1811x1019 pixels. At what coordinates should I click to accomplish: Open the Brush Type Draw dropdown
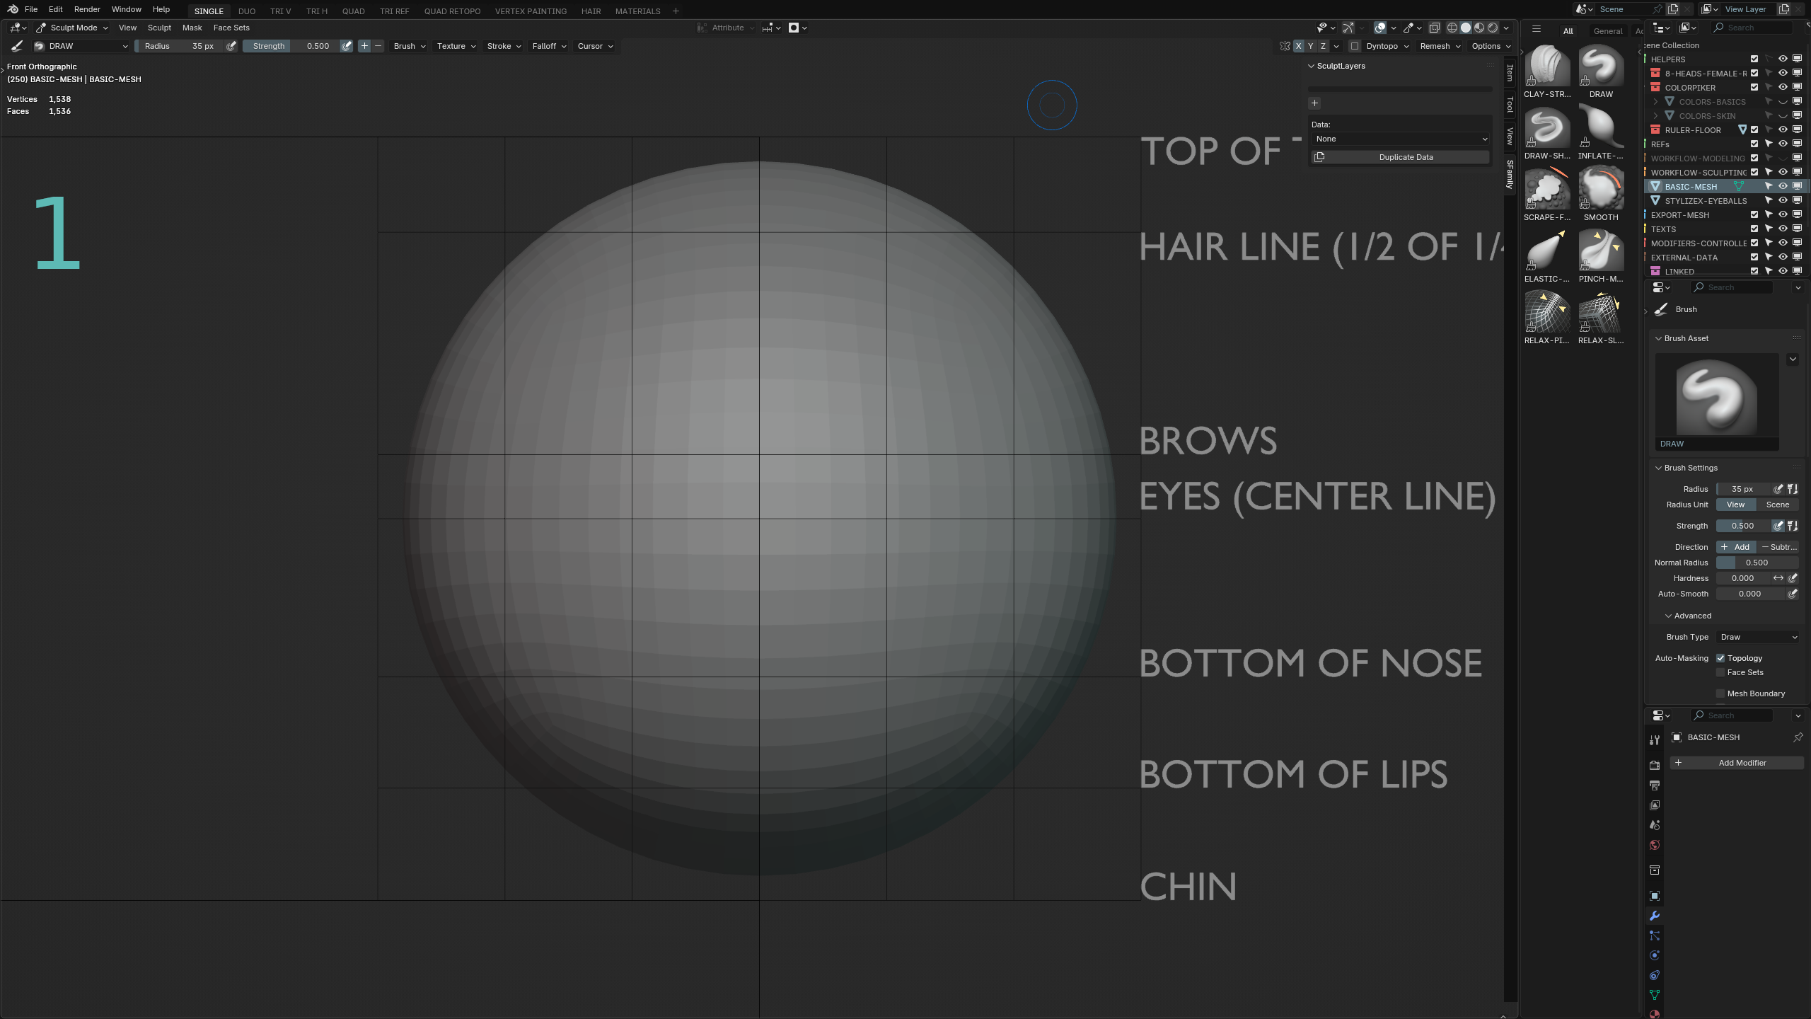[1758, 637]
